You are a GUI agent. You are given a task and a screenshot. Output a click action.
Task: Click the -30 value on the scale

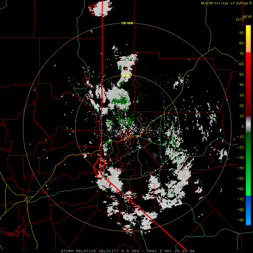[240, 158]
